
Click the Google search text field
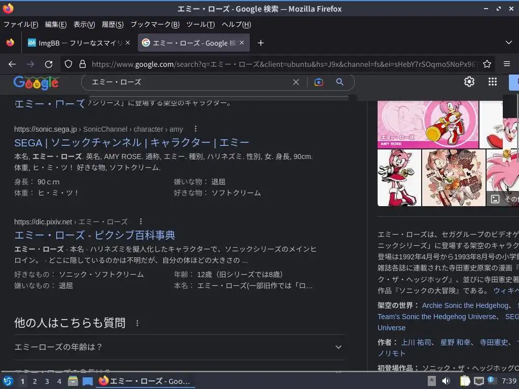point(189,82)
